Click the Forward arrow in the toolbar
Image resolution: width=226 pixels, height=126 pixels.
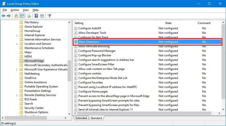[9, 16]
